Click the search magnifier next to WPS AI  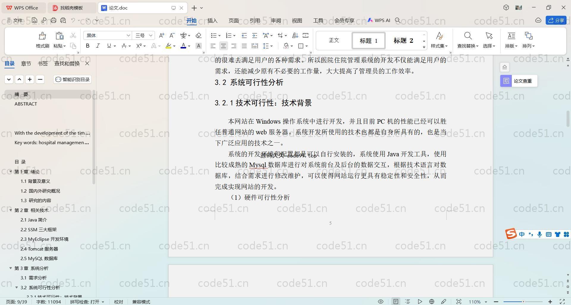(x=398, y=20)
